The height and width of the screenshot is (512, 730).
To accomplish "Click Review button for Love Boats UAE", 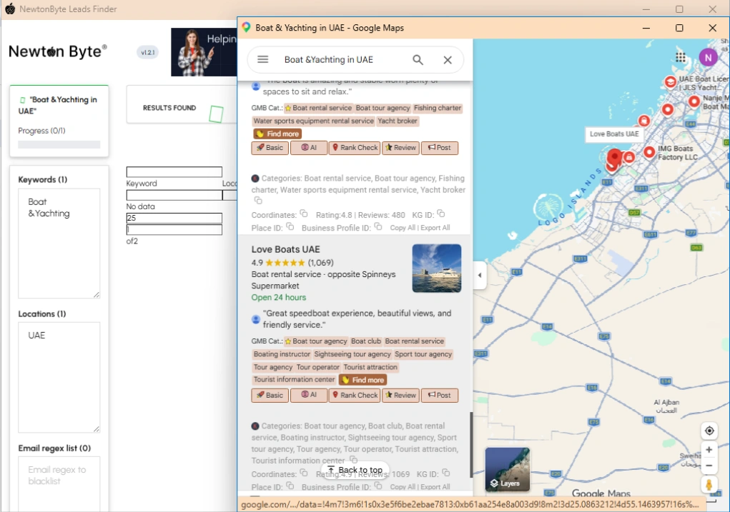I will coord(400,396).
